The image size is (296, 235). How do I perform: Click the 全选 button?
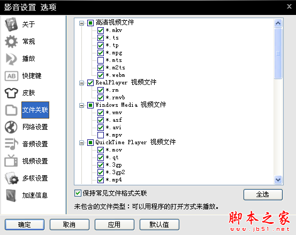pyautogui.click(x=263, y=194)
